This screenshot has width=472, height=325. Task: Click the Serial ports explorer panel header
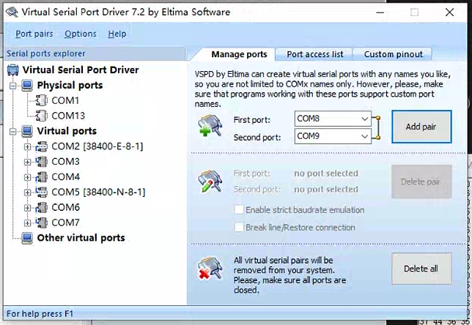95,53
